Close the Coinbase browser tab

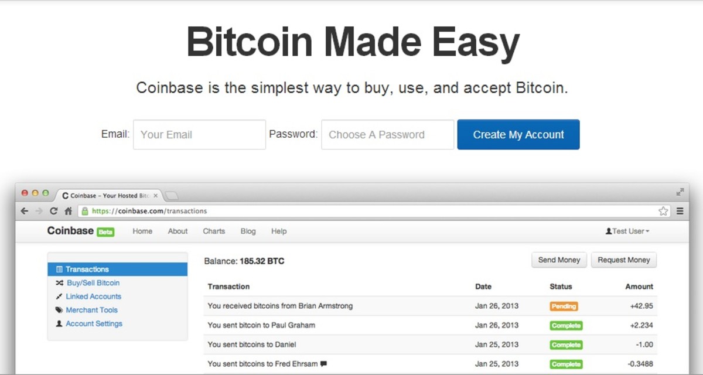coord(155,196)
